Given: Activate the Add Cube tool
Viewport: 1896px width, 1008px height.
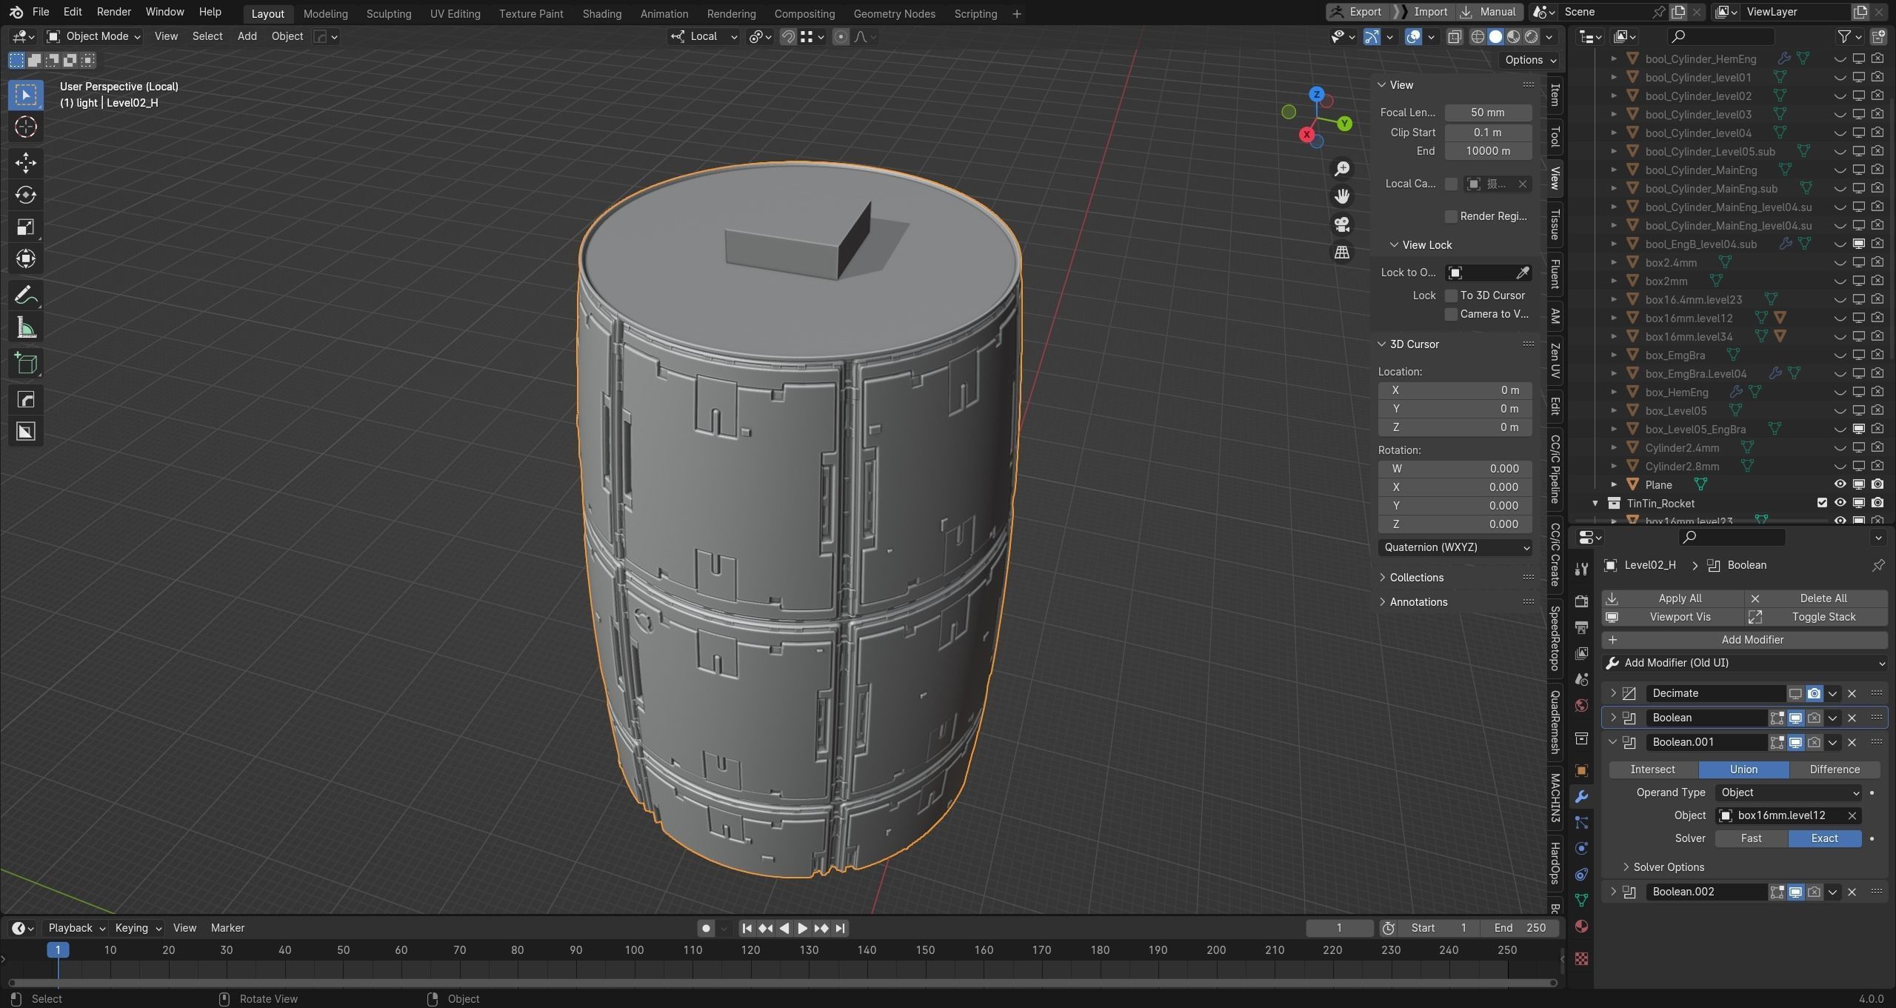Looking at the screenshot, I should [25, 364].
